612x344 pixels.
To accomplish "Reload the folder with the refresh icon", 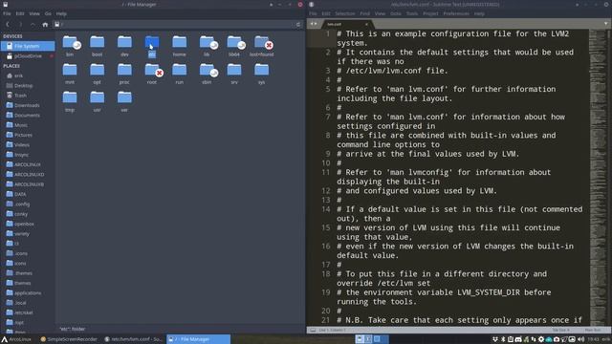I will pyautogui.click(x=298, y=25).
